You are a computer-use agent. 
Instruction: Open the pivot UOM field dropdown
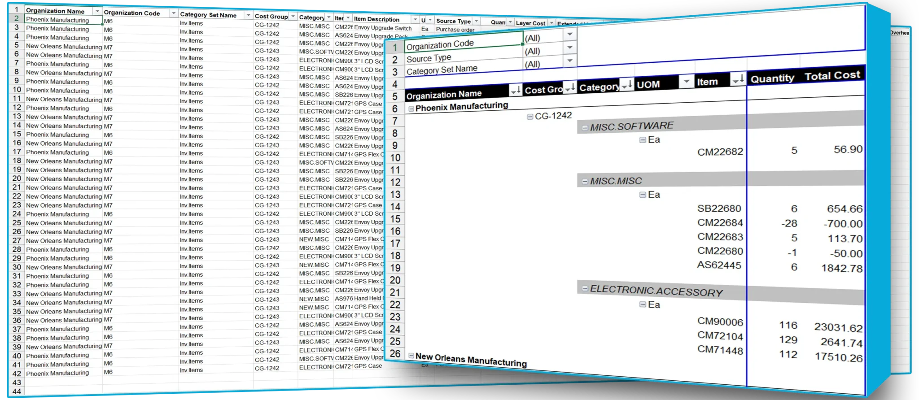click(x=686, y=82)
